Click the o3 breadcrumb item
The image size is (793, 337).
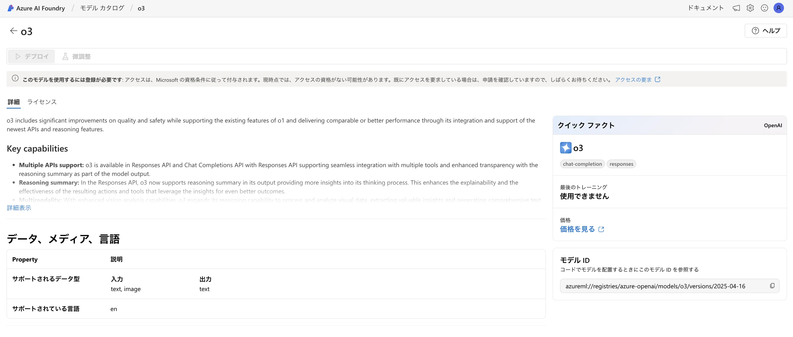click(141, 8)
